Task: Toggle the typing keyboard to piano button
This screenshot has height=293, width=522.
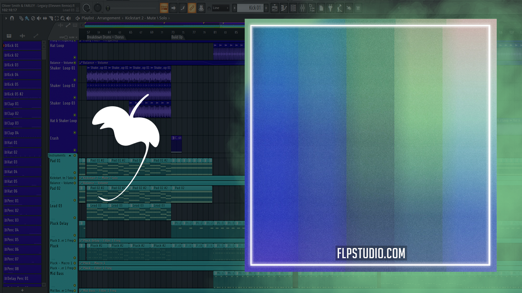Action: (x=164, y=8)
